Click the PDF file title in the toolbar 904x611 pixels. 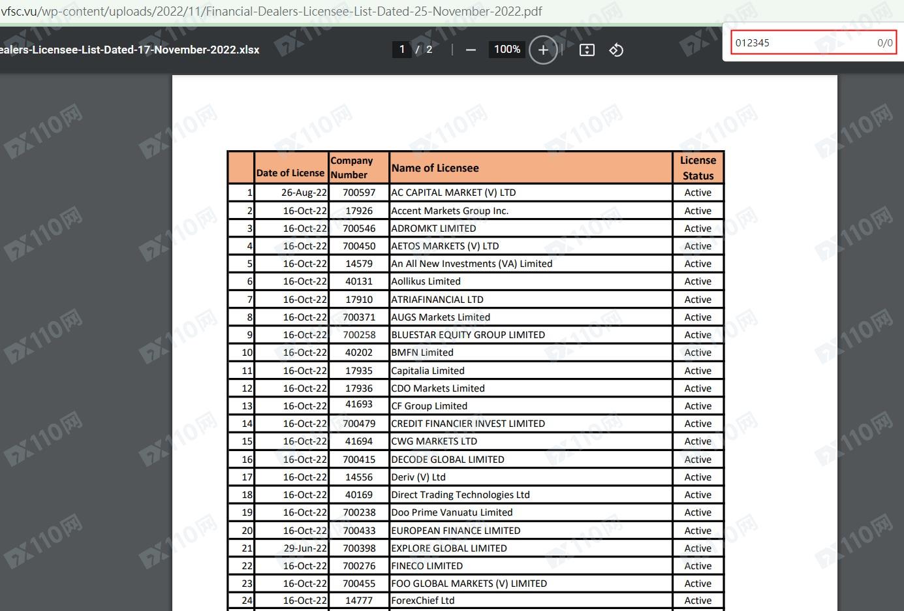coord(131,50)
